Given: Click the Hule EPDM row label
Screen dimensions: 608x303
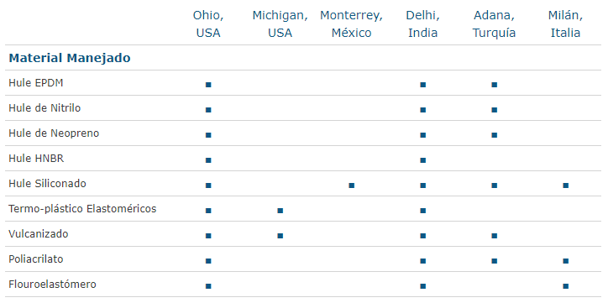Looking at the screenshot, I should pyautogui.click(x=35, y=82).
